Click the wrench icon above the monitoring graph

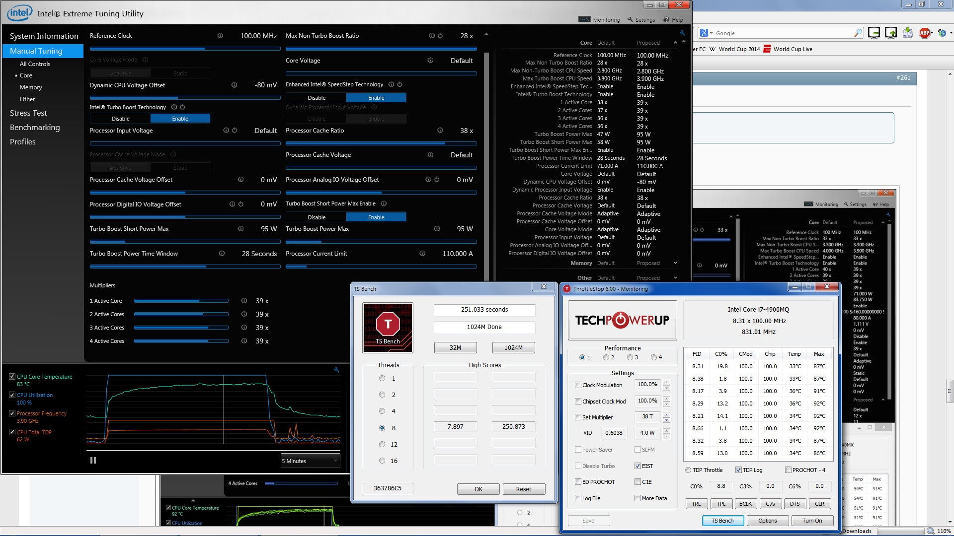click(x=336, y=370)
